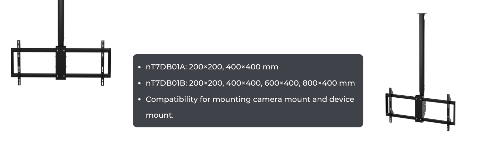Screen dimensions: 486x145
Task: Click the "800×400 mm" text
Action: 329,83
